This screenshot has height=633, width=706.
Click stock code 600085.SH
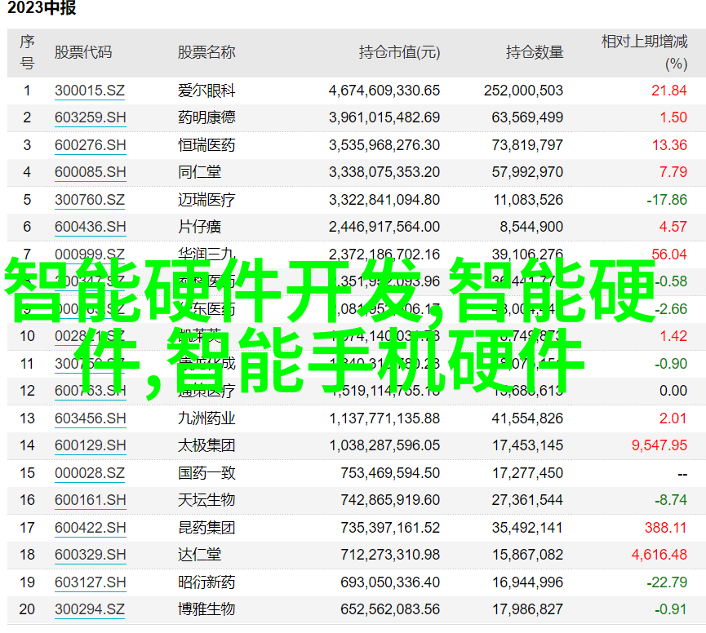tap(90, 172)
